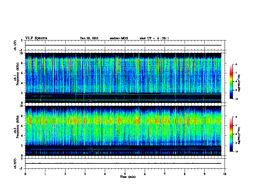Click the time axis tick label "3"
The width and height of the screenshot is (253, 195).
[x=85, y=174]
